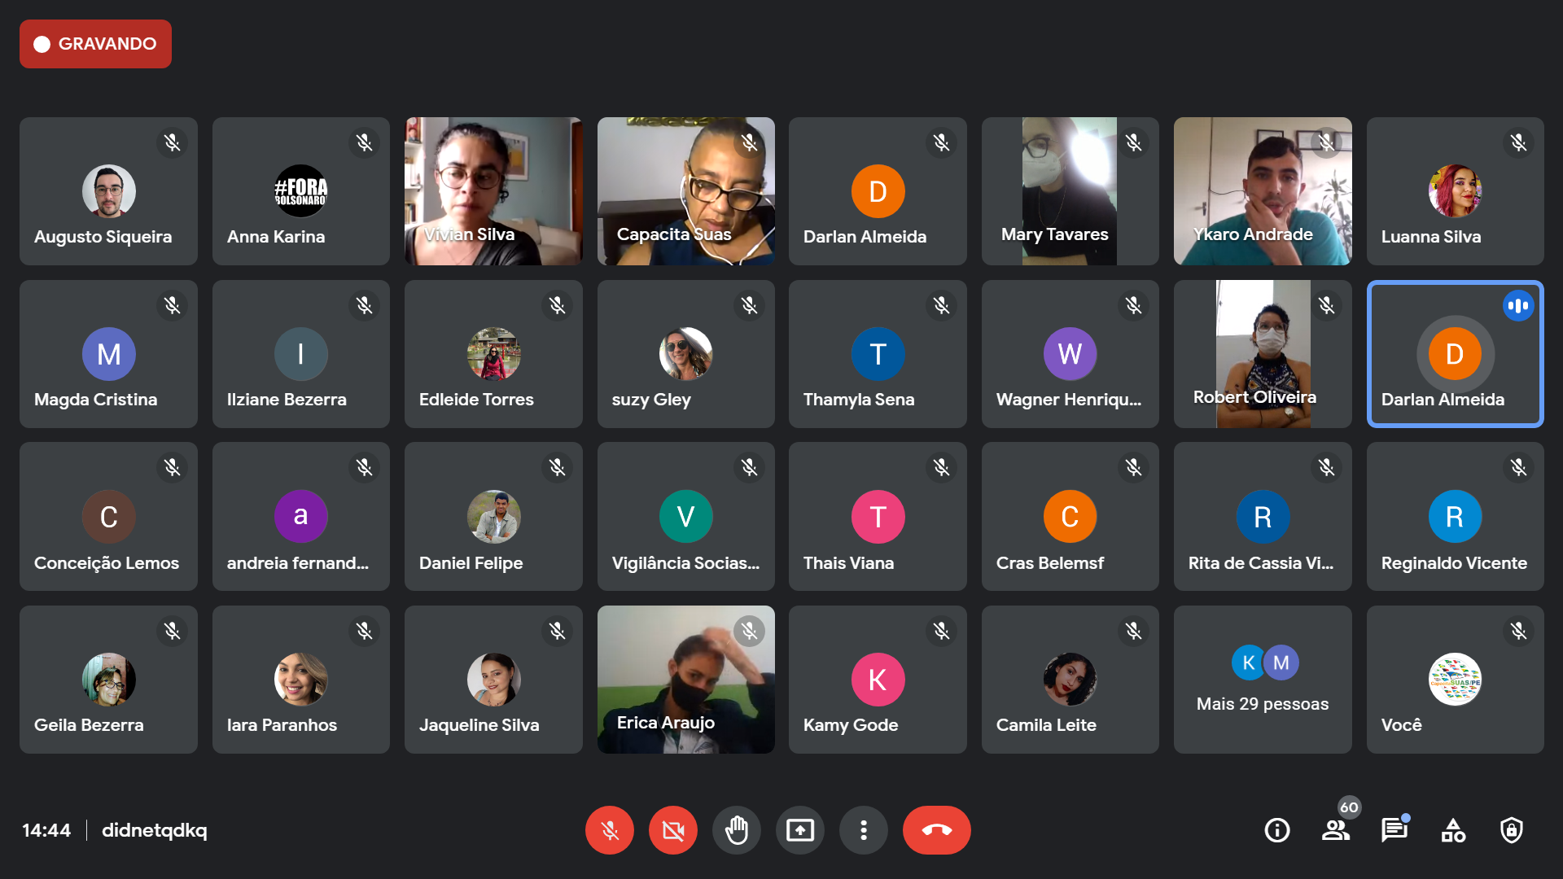
Task: Open the activities shapes icon
Action: pos(1453,830)
